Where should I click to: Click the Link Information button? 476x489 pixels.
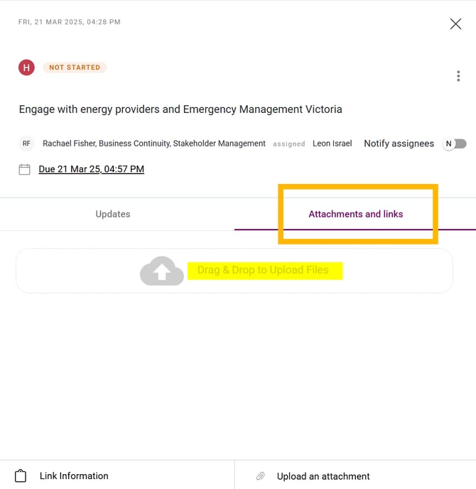point(74,475)
